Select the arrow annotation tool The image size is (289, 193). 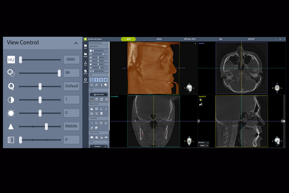92,123
